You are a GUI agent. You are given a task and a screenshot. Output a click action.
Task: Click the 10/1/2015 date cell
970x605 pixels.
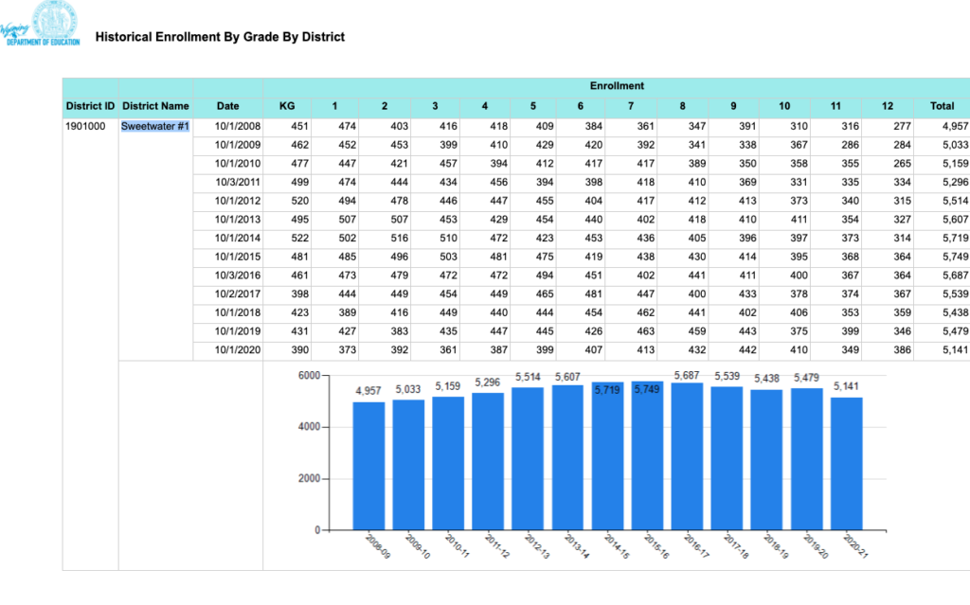point(238,256)
